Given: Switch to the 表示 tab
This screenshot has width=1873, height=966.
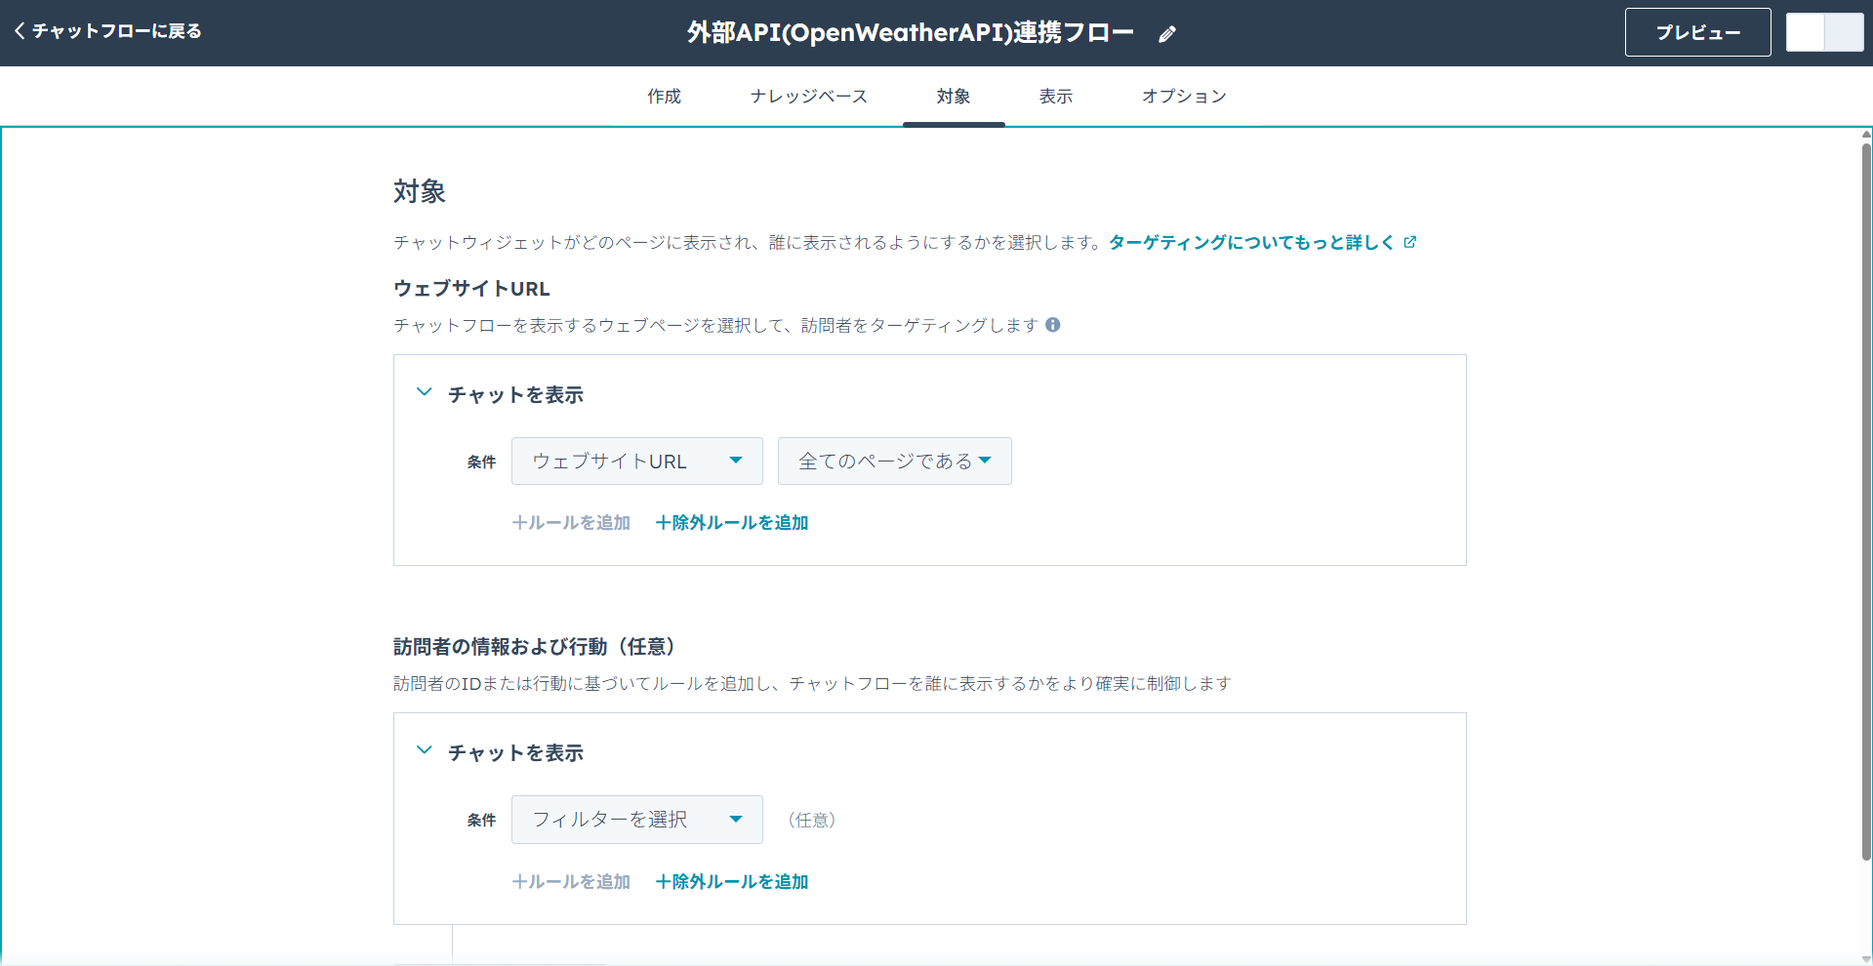Looking at the screenshot, I should pyautogui.click(x=1055, y=96).
